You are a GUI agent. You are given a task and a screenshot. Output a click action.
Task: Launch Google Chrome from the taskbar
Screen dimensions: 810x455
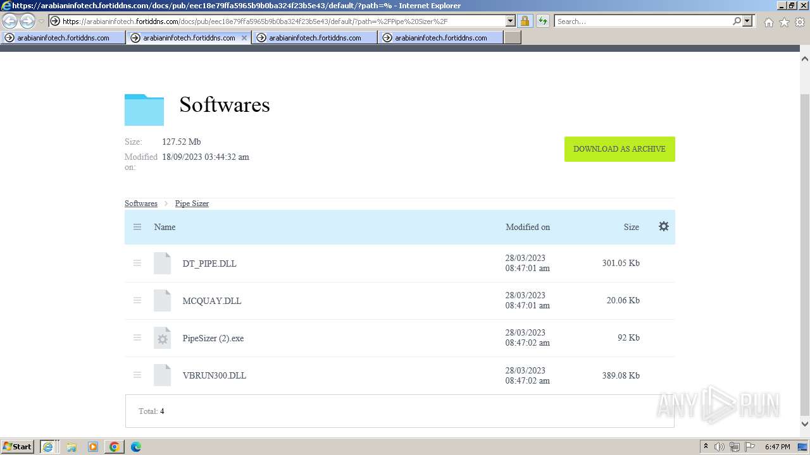pyautogui.click(x=115, y=447)
